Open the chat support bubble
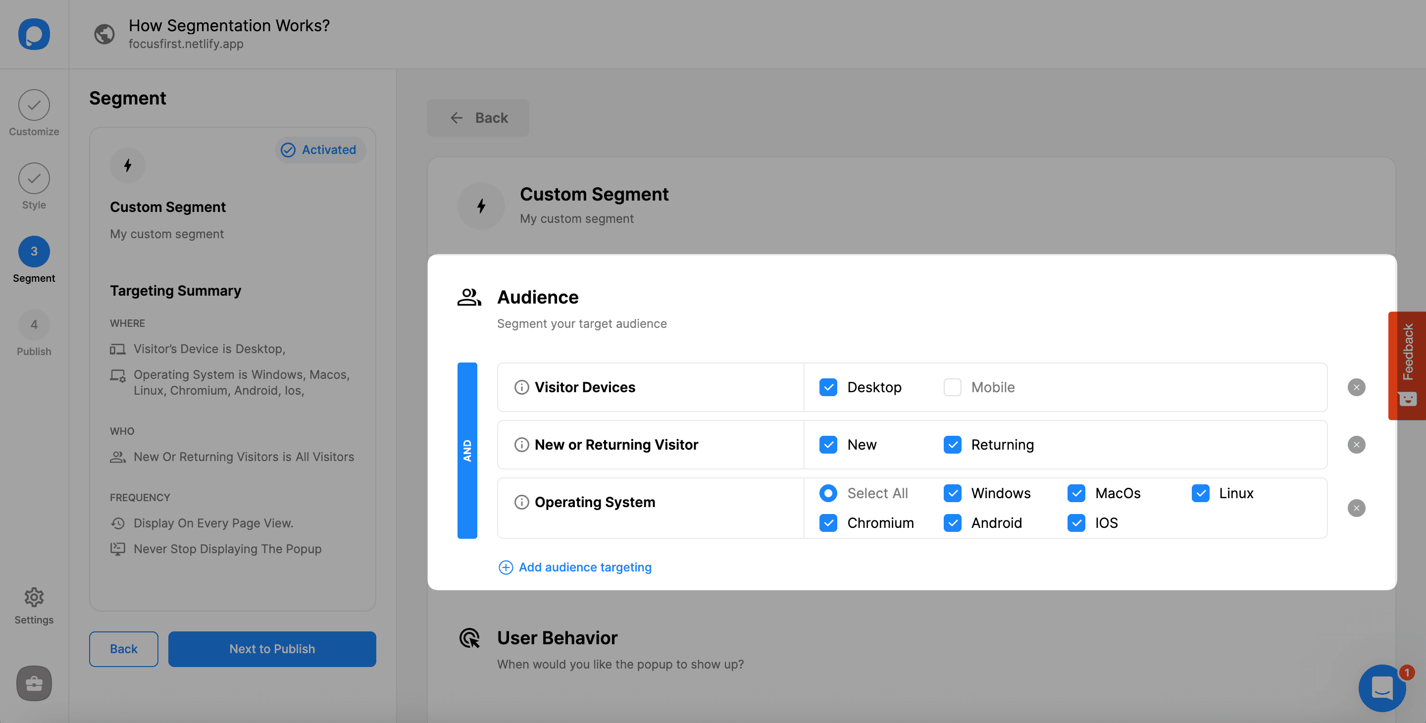1426x723 pixels. tap(1383, 688)
